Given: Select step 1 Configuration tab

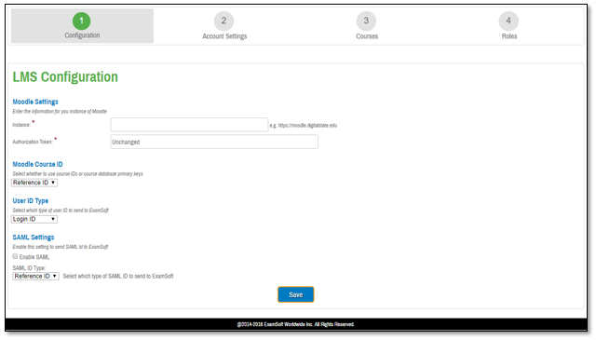Looking at the screenshot, I should pyautogui.click(x=82, y=26).
